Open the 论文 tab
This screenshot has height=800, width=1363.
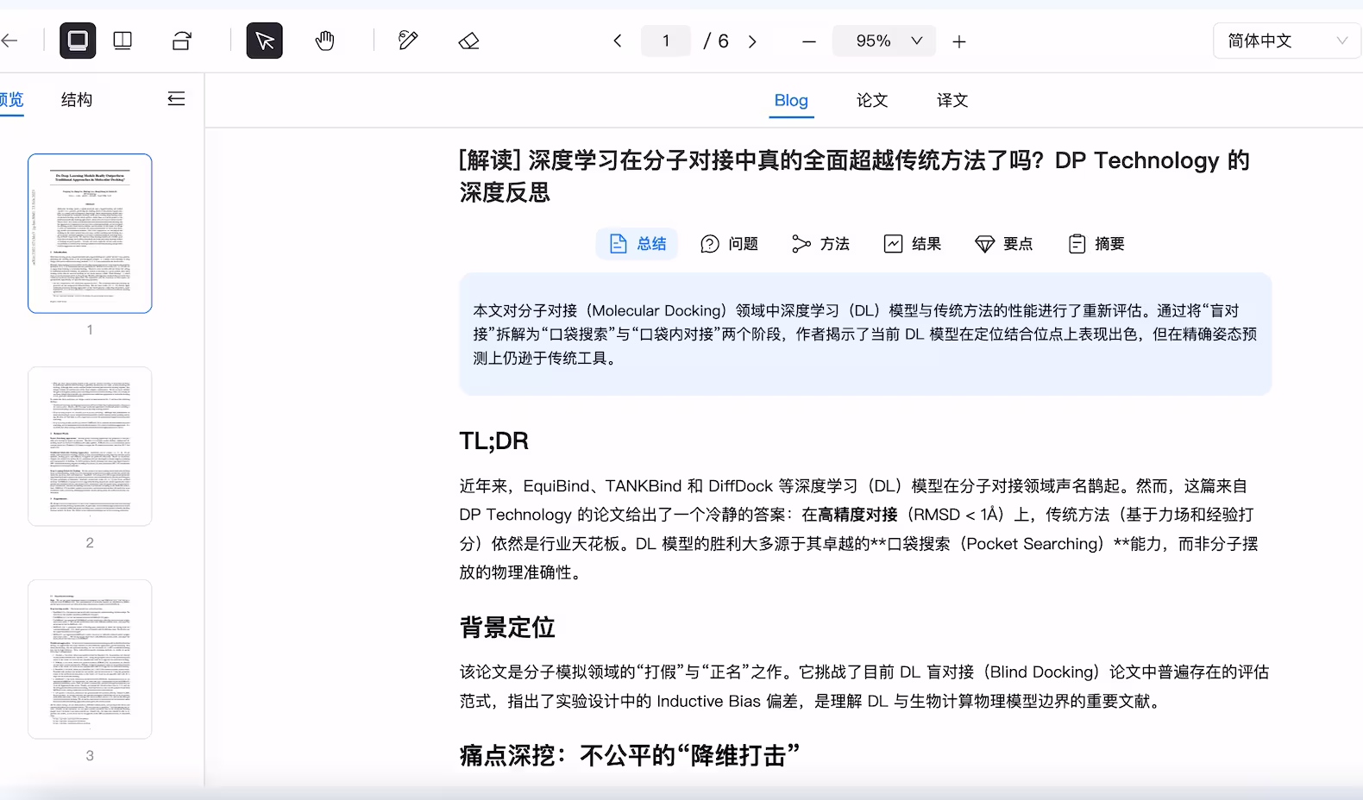coord(872,100)
